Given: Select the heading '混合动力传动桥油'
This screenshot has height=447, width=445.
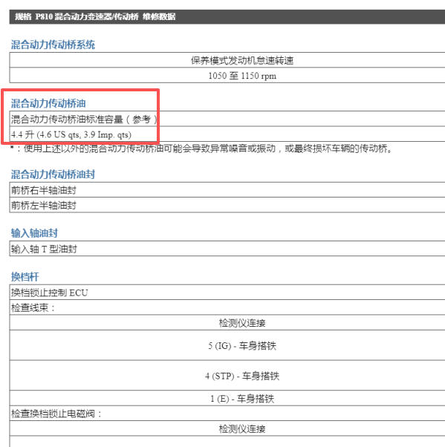Looking at the screenshot, I should 48,103.
